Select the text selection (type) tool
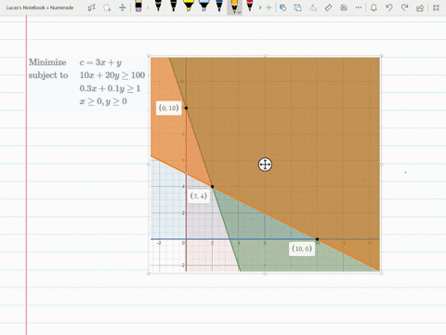This screenshot has width=446, height=335. coord(92,7)
